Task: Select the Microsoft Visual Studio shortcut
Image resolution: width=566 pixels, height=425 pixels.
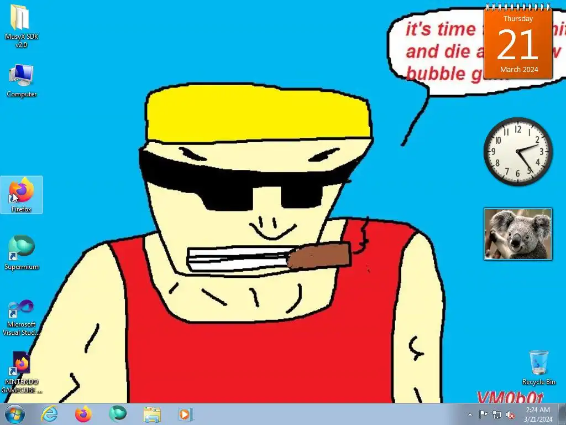Action: click(x=22, y=318)
